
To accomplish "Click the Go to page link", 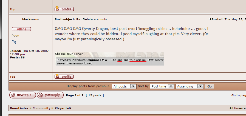I will pos(238,95).
